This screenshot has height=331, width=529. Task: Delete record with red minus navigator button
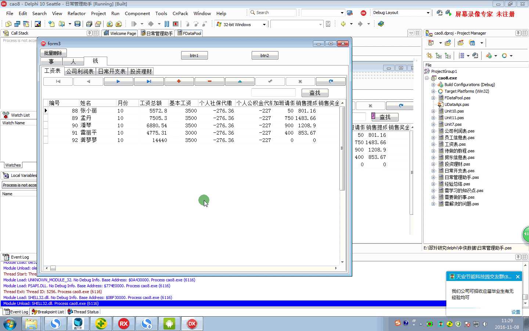(209, 81)
